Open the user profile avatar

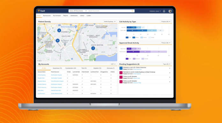coord(170,11)
